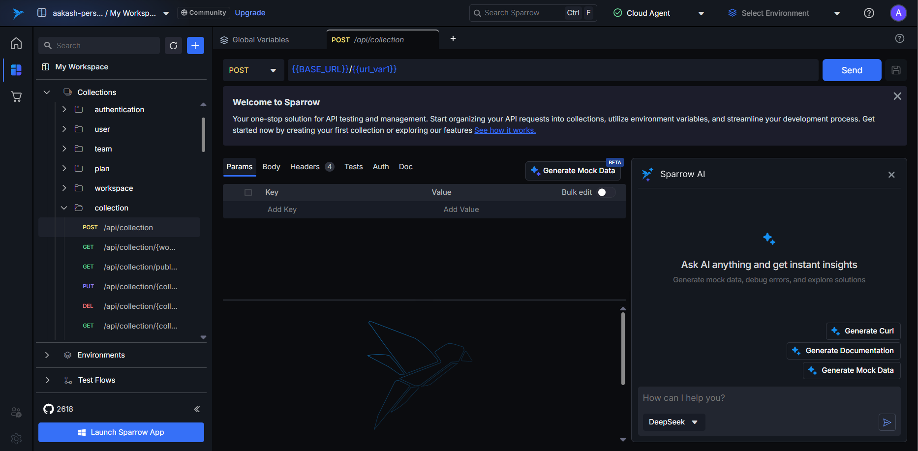This screenshot has width=918, height=451.
Task: Select the DEL /api/collection request
Action: coord(119,306)
